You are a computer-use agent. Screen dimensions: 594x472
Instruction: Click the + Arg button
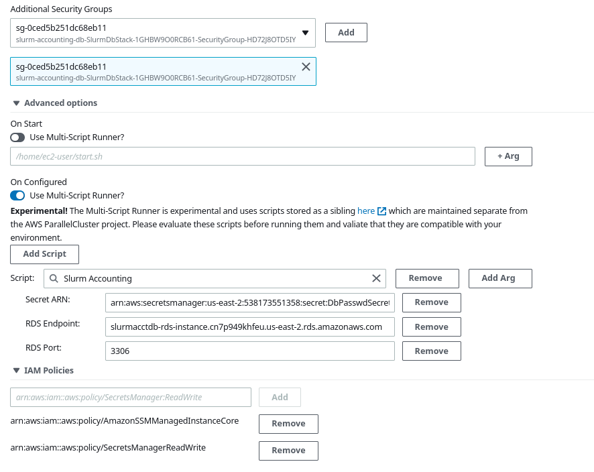point(508,156)
